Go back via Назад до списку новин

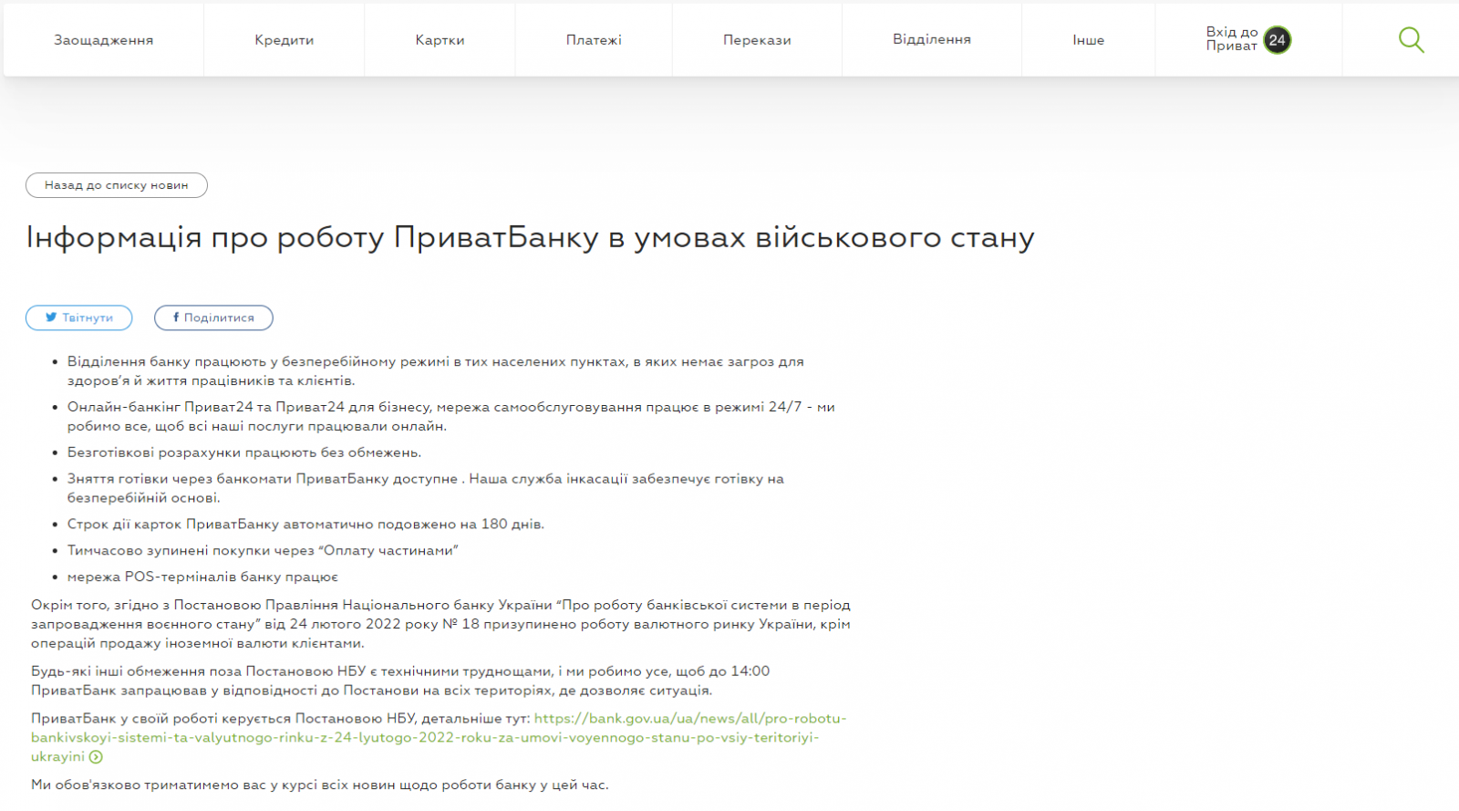[117, 185]
